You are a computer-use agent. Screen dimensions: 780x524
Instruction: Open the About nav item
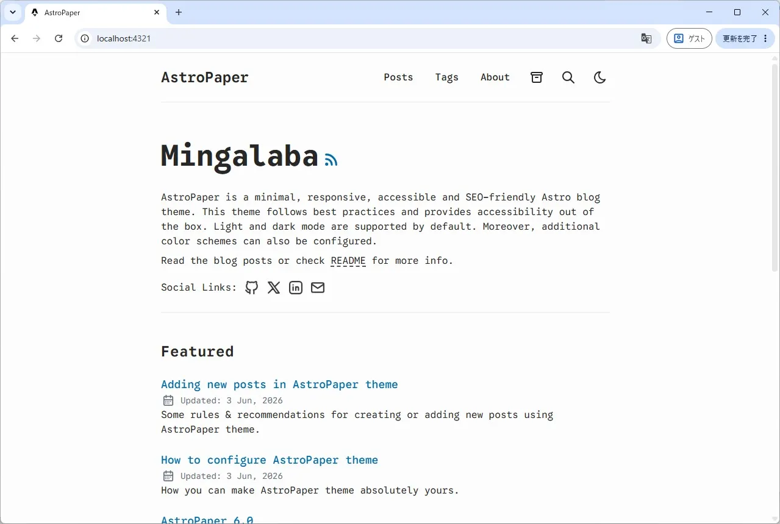point(495,77)
